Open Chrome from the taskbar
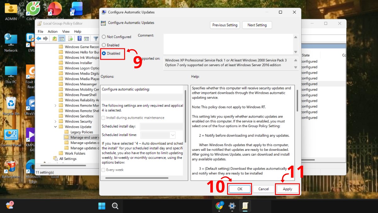This screenshot has height=213, width=378. (220, 206)
